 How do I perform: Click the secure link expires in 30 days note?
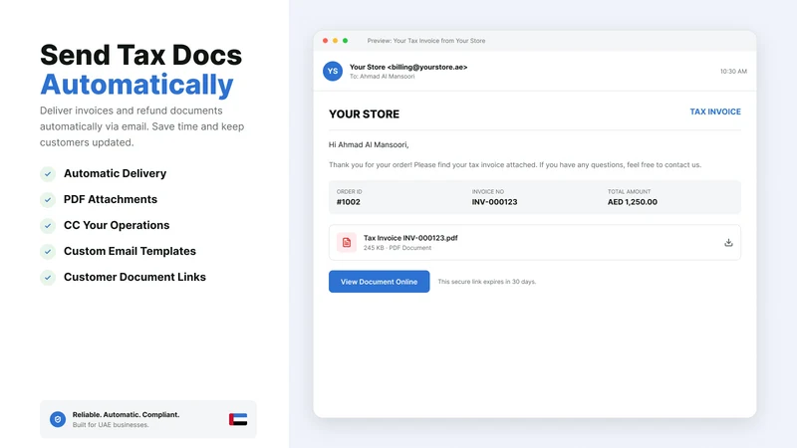[x=487, y=282]
